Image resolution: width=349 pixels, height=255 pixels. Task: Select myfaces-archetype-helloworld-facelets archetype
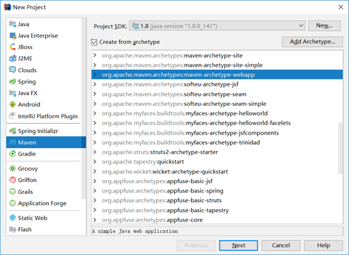click(217, 123)
